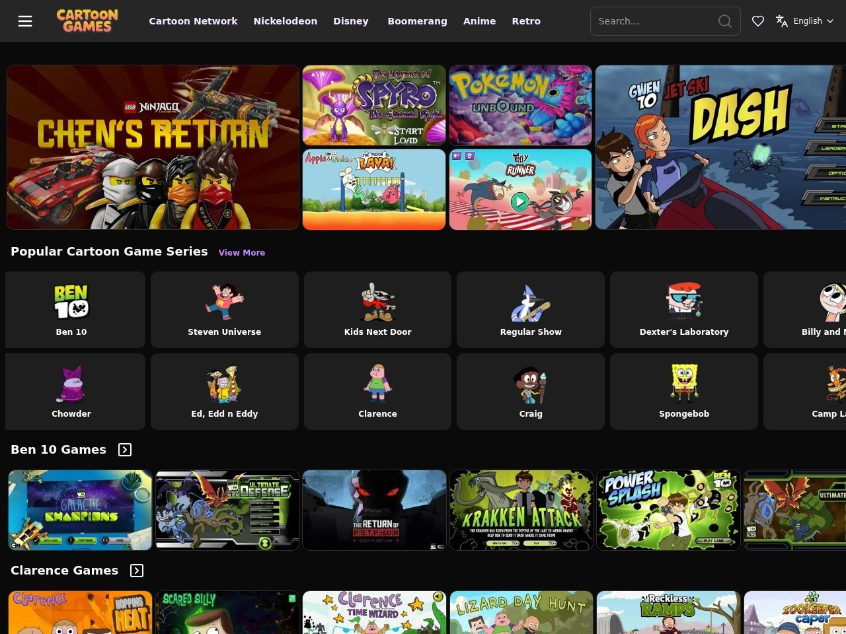This screenshot has height=634, width=846.
Task: Select the Kids Next Door series icon
Action: (x=377, y=301)
